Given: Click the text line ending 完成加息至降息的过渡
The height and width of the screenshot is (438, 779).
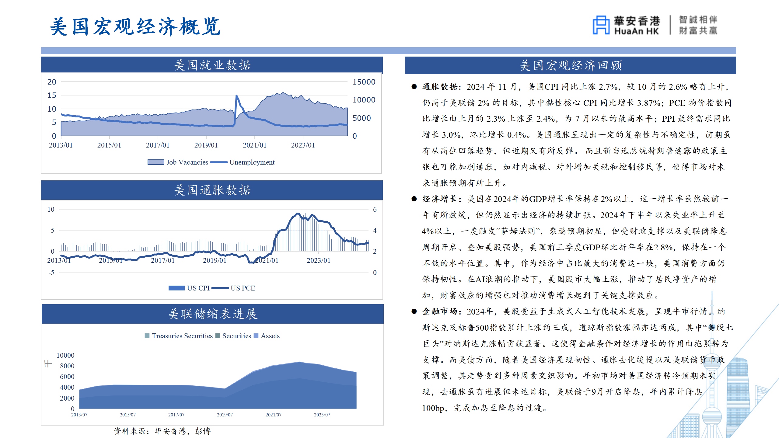Looking at the screenshot, I should tap(485, 408).
